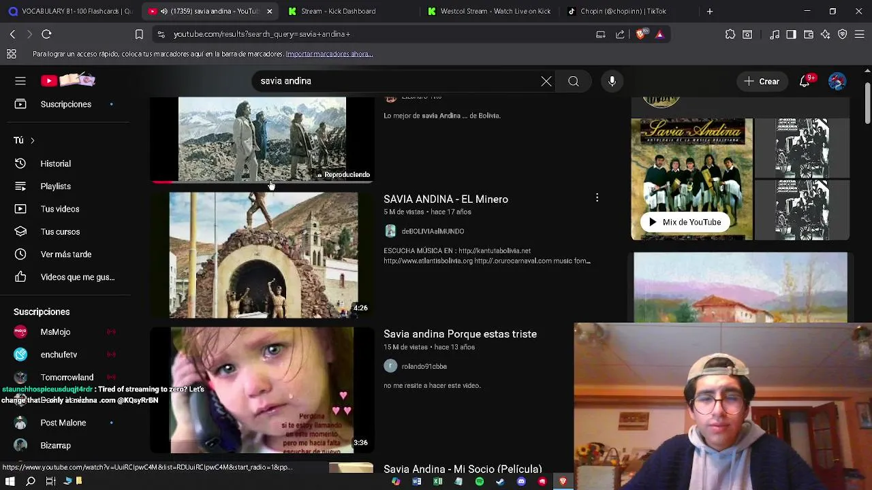Play the Mix de YouTube playlist

685,222
